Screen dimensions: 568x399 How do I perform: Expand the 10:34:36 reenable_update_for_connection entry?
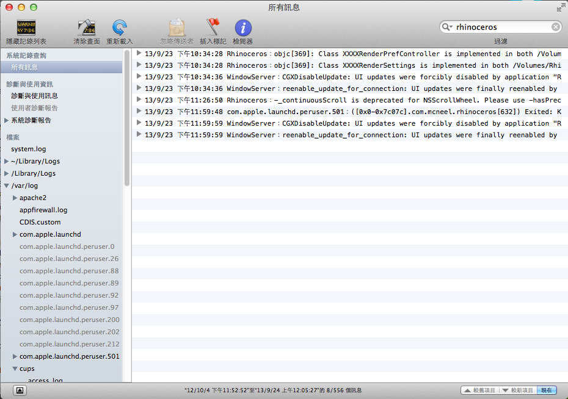point(139,88)
